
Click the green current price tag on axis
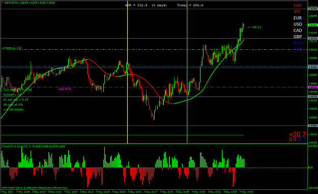tap(313, 25)
